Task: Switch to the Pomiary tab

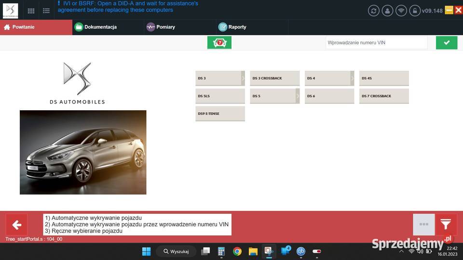Action: pos(180,27)
